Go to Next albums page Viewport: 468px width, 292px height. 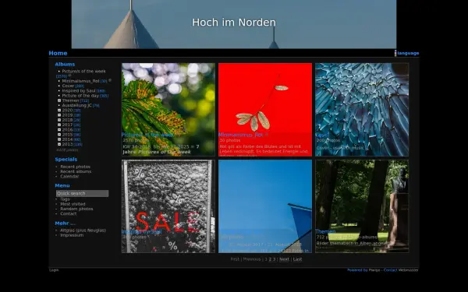284,259
